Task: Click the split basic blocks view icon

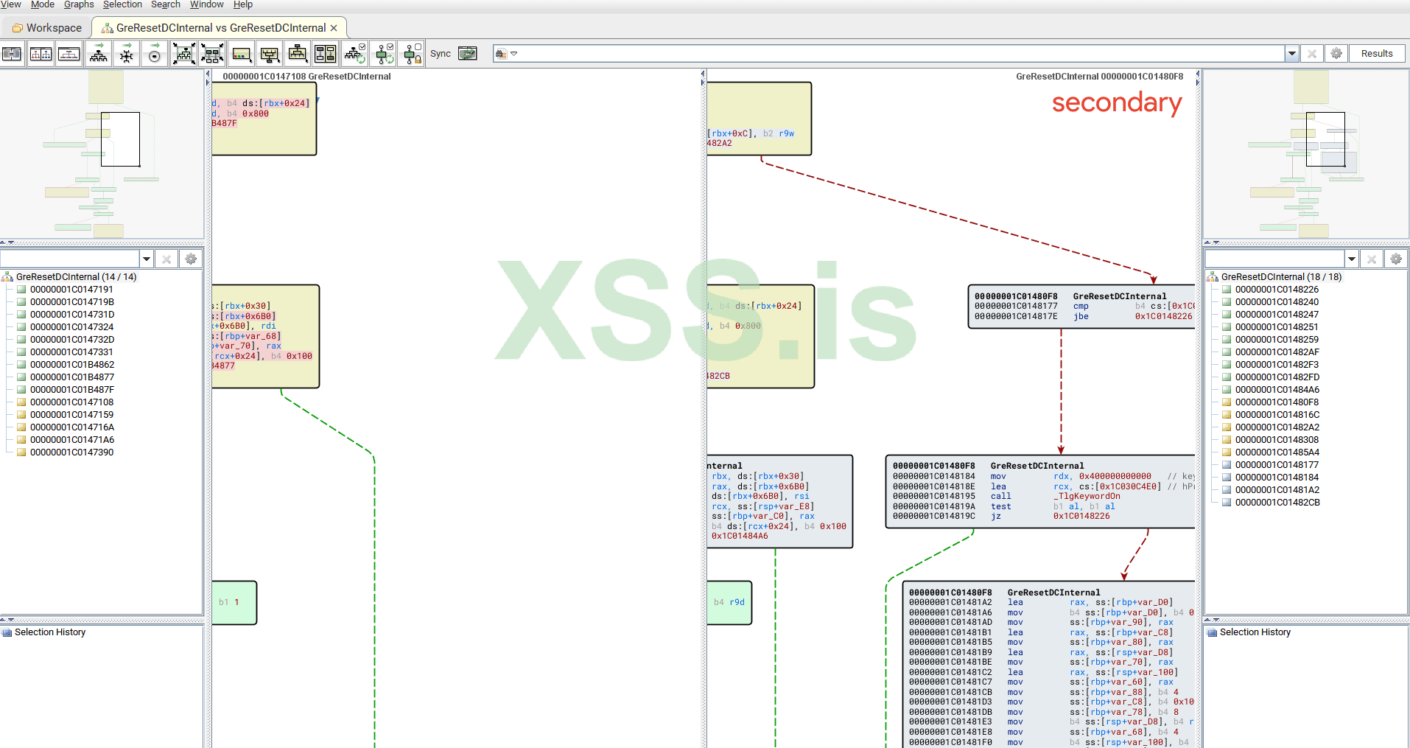Action: [326, 54]
